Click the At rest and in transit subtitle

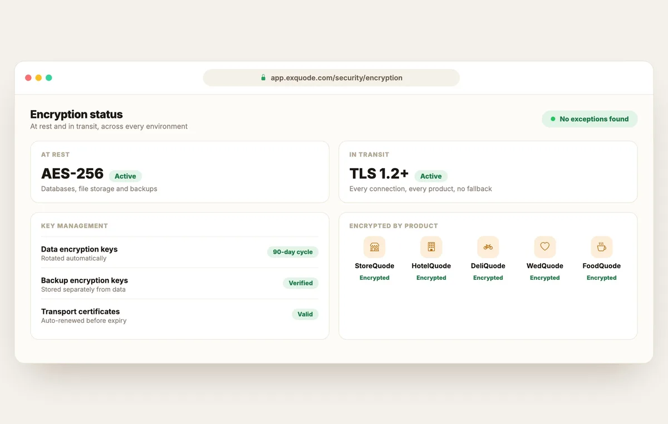click(x=109, y=126)
